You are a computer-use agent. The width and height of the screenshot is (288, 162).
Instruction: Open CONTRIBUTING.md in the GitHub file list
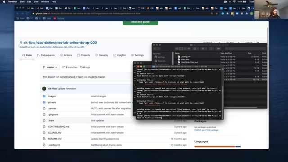click(58, 126)
